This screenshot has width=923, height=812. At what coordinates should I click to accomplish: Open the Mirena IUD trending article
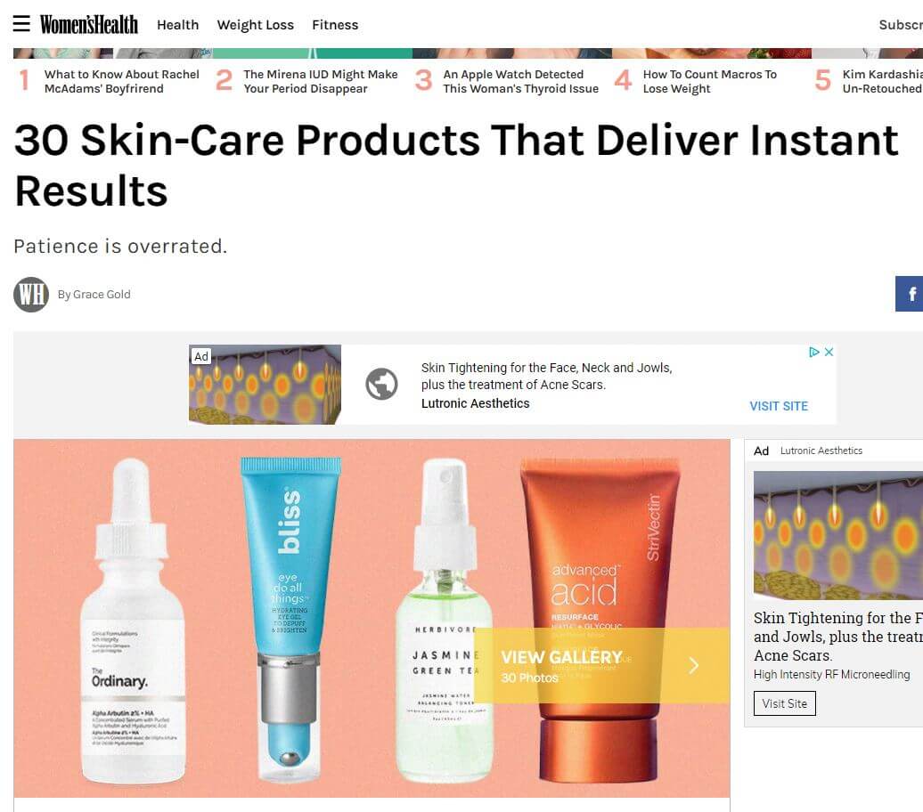(x=321, y=81)
